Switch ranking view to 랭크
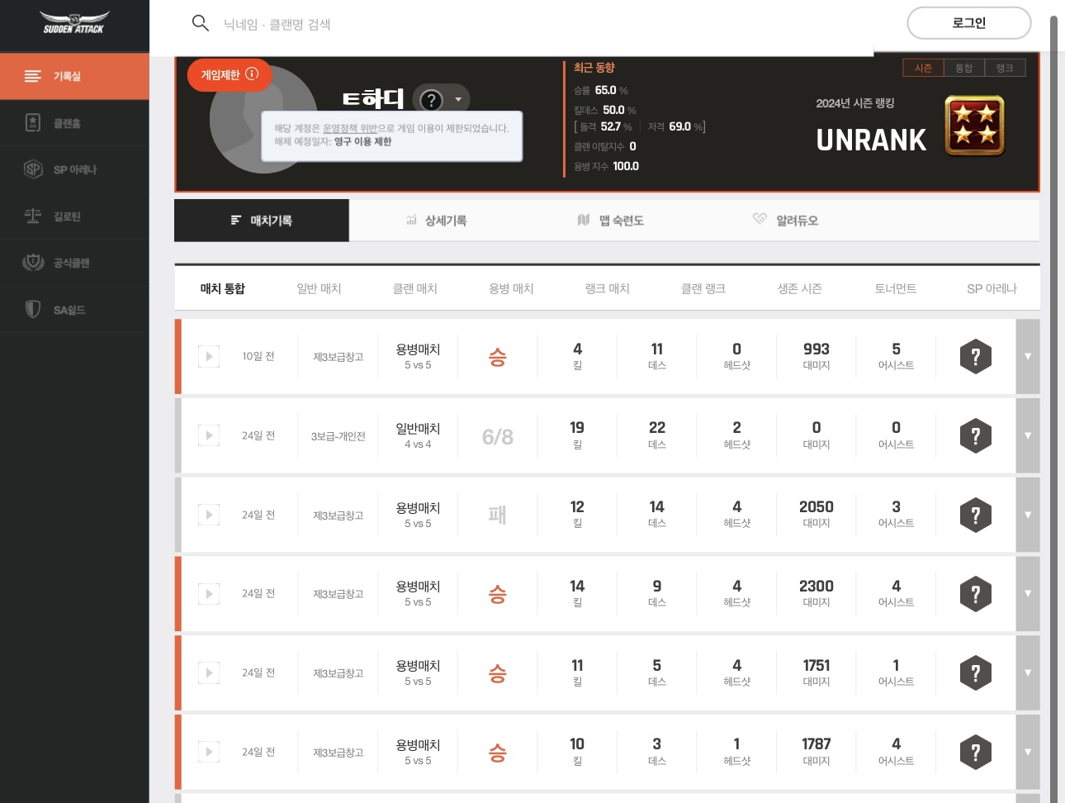 click(1004, 68)
